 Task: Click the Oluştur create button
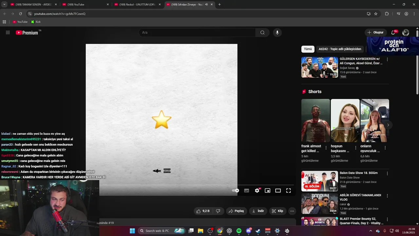click(x=375, y=32)
